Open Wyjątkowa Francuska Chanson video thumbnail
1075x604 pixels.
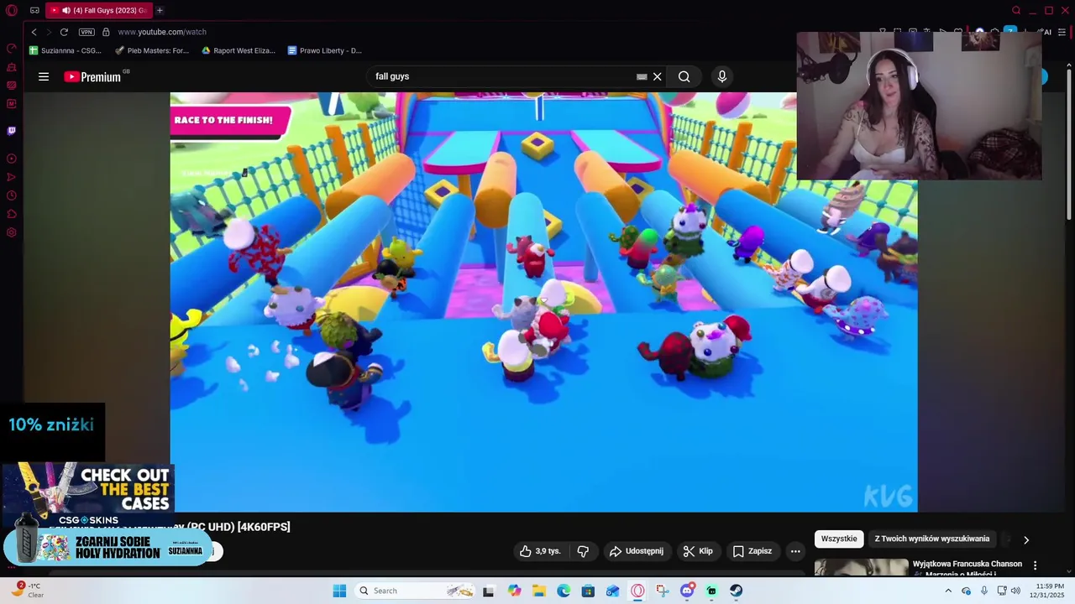pos(862,568)
